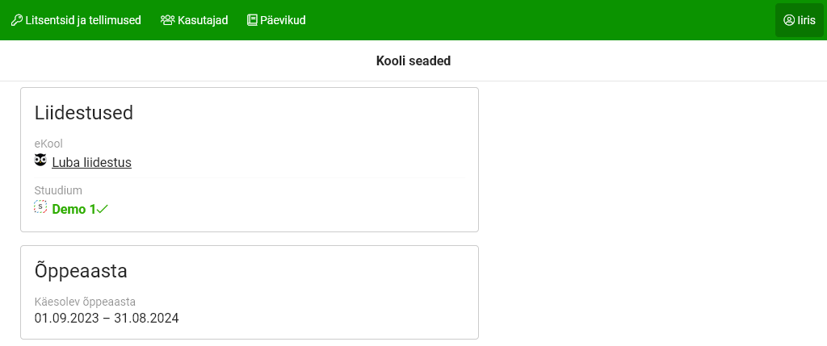The image size is (827, 346).
Task: Click the green checkmark beside Demo 1
Action: (x=103, y=209)
